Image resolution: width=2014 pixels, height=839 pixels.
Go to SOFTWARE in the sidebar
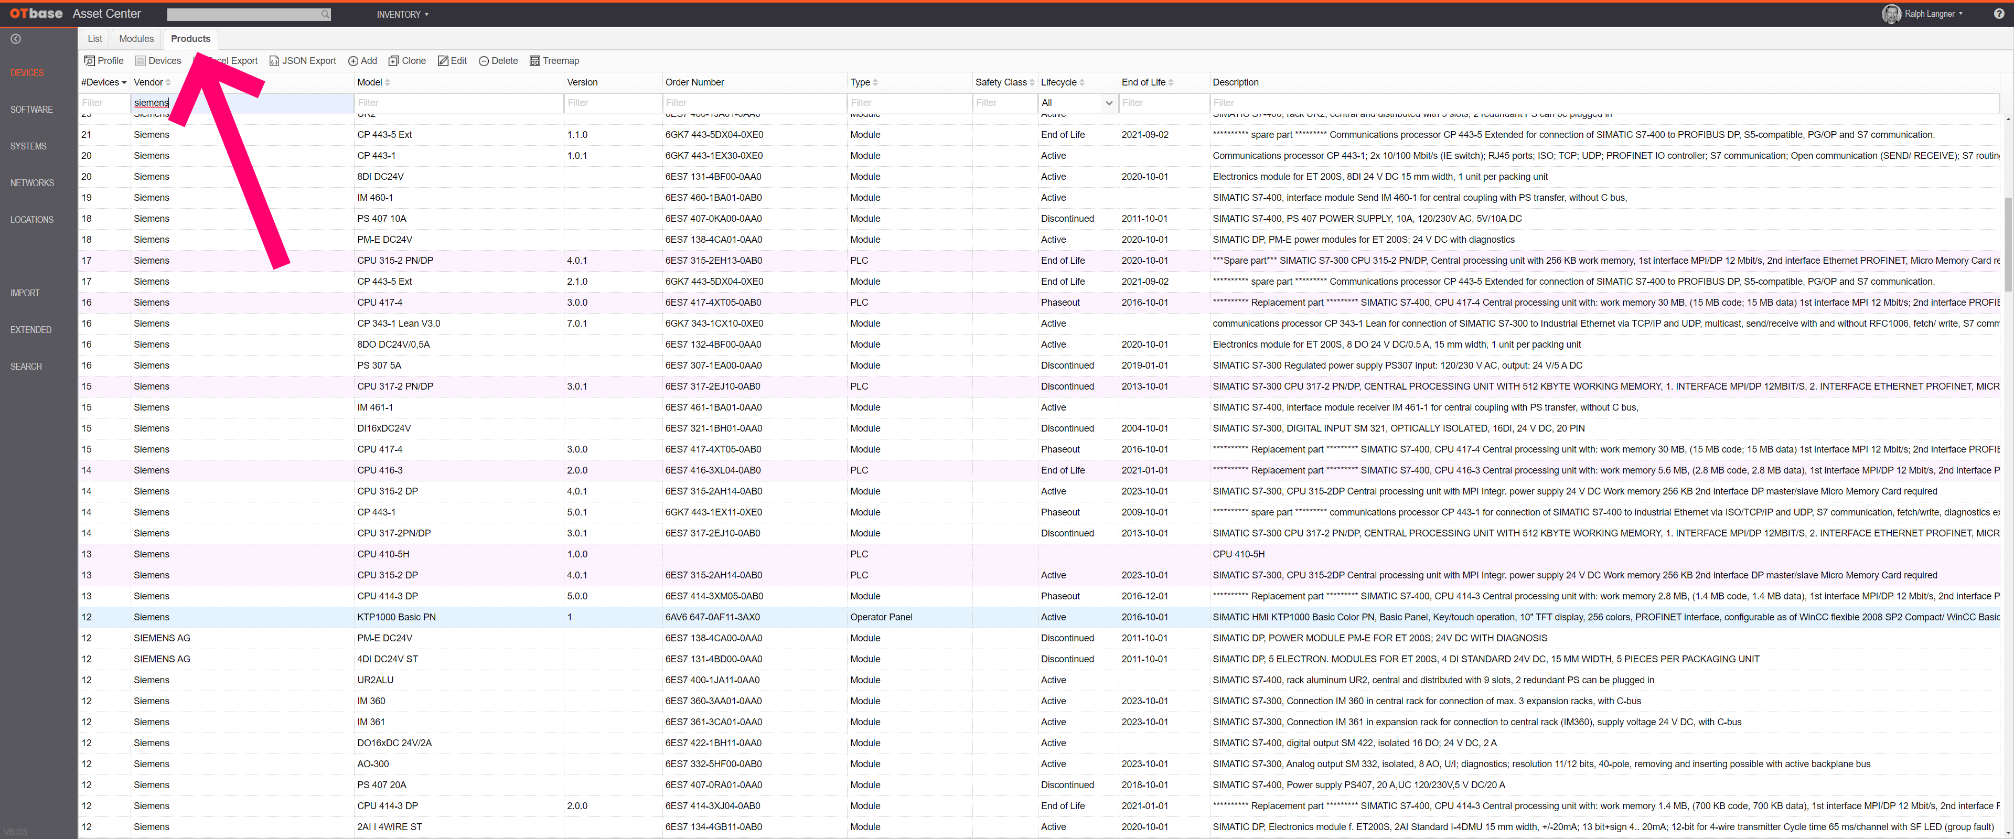(31, 110)
